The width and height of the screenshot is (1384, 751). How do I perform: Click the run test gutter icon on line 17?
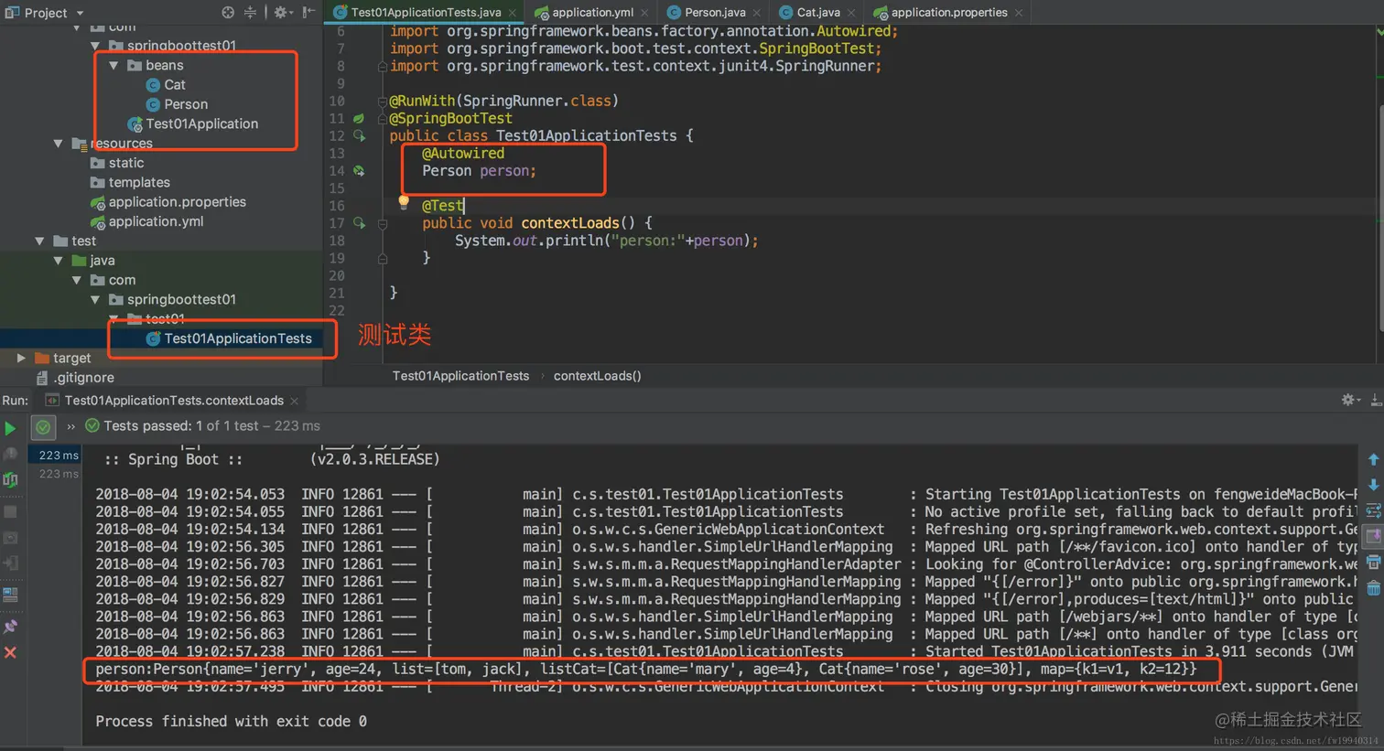click(x=360, y=223)
